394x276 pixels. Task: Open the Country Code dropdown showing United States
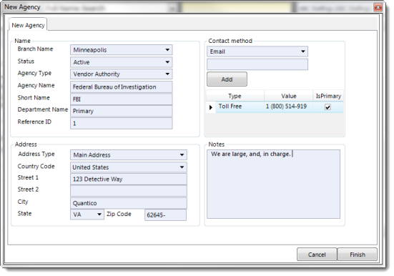pyautogui.click(x=129, y=167)
